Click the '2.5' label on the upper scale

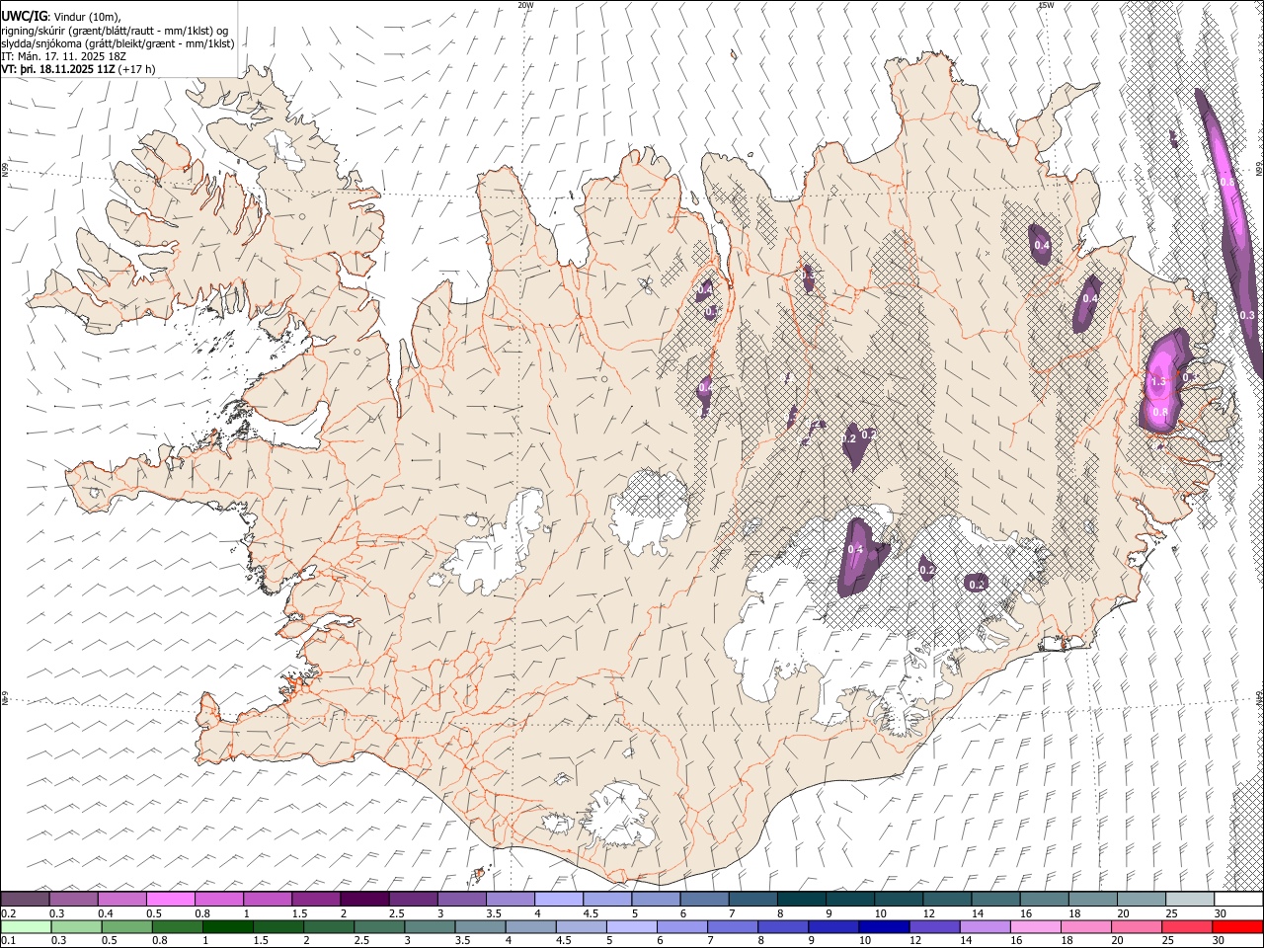397,913
